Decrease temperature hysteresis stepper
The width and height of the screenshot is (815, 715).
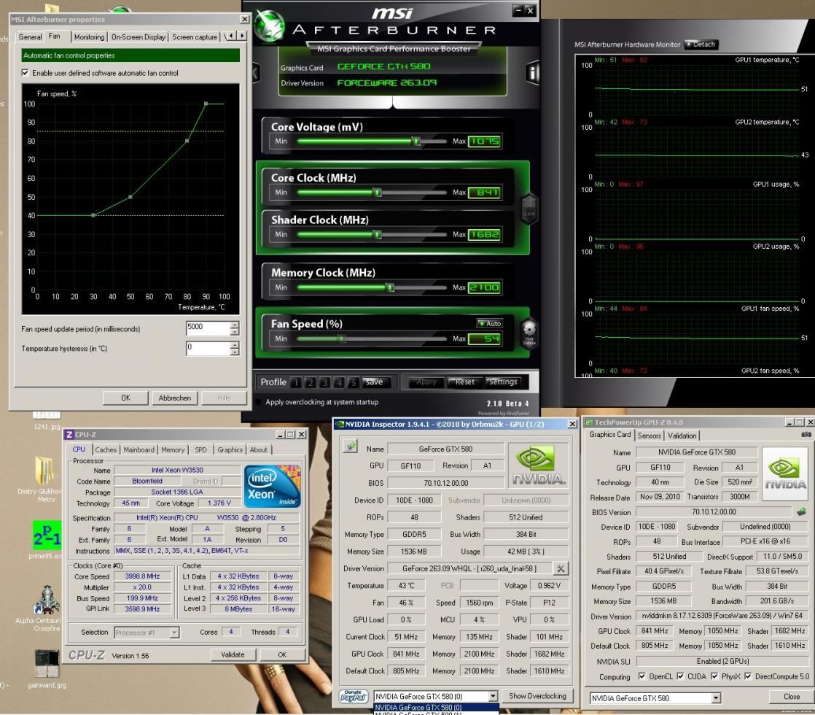click(235, 352)
